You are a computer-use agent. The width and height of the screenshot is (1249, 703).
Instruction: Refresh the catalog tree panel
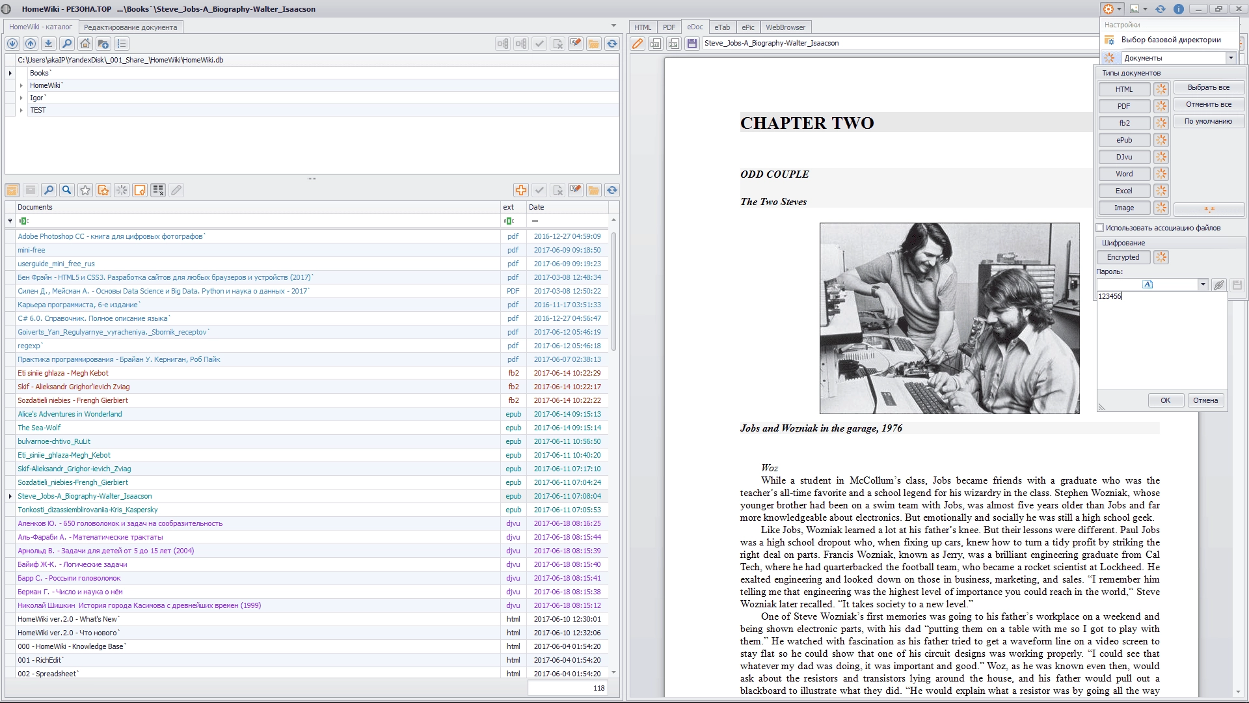coord(612,44)
